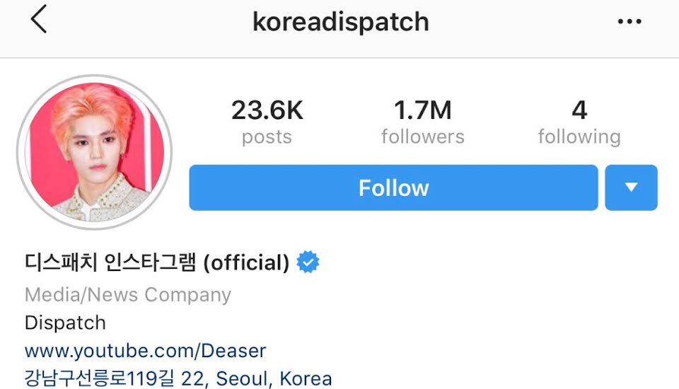Select the "posts" label

[x=267, y=137]
